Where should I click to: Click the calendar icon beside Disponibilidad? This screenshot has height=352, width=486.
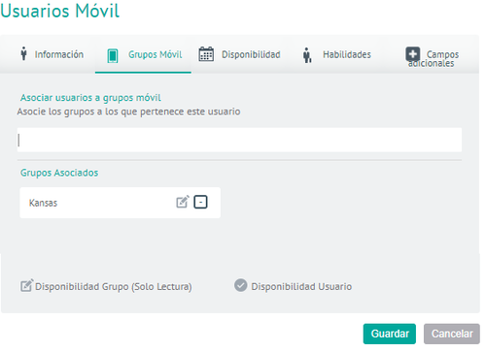click(x=206, y=54)
